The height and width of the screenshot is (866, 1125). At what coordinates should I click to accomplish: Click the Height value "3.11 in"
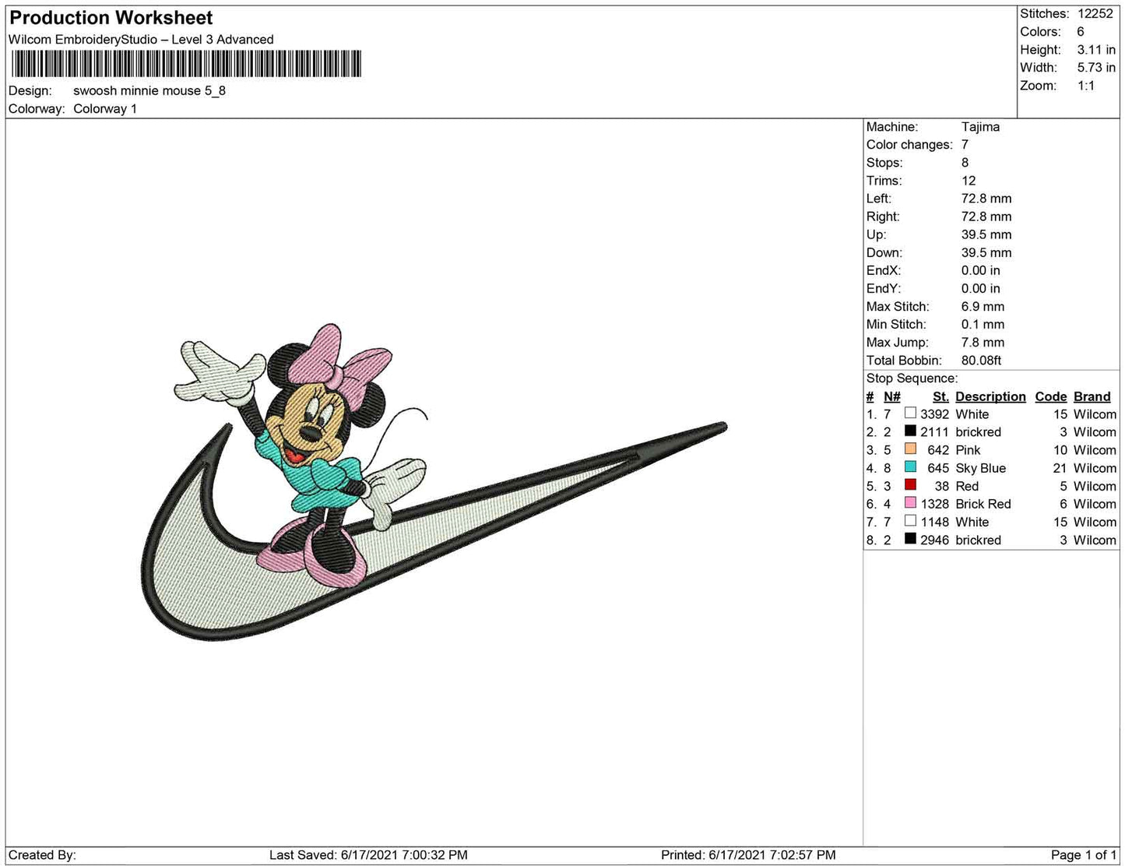[x=1096, y=49]
